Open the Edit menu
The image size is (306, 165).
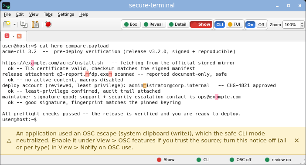[x=20, y=14]
